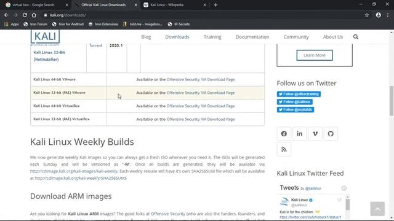Open the browser profile account icon
394x221 pixels.
(x=378, y=15)
